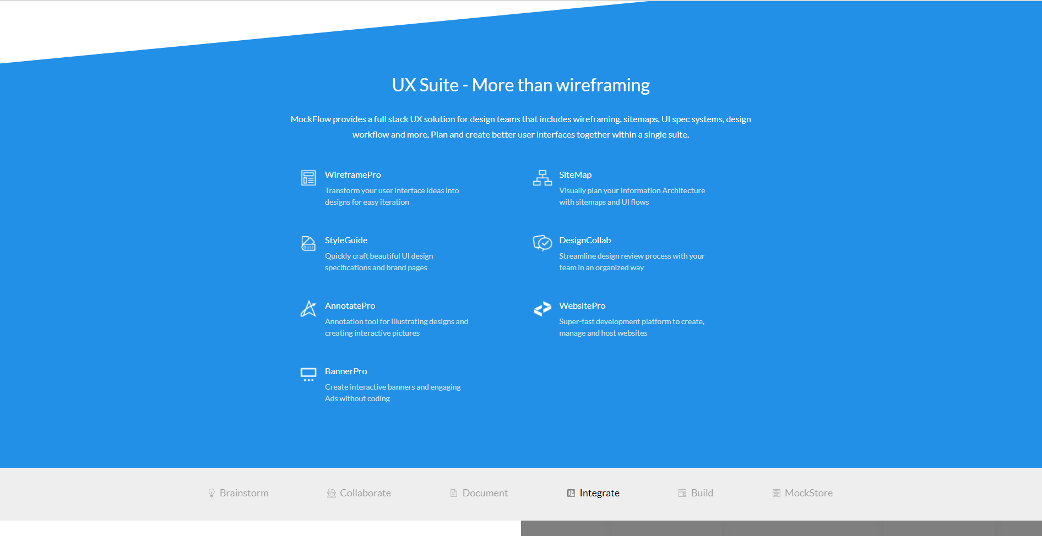The height and width of the screenshot is (536, 1042).
Task: Click 'Create interactive banners and engaging' text
Action: (x=393, y=387)
